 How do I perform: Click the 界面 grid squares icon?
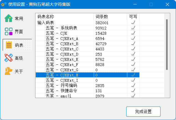click(9, 32)
